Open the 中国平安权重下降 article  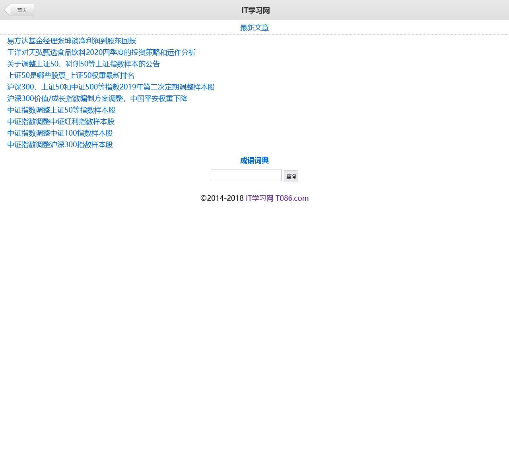[x=97, y=99]
